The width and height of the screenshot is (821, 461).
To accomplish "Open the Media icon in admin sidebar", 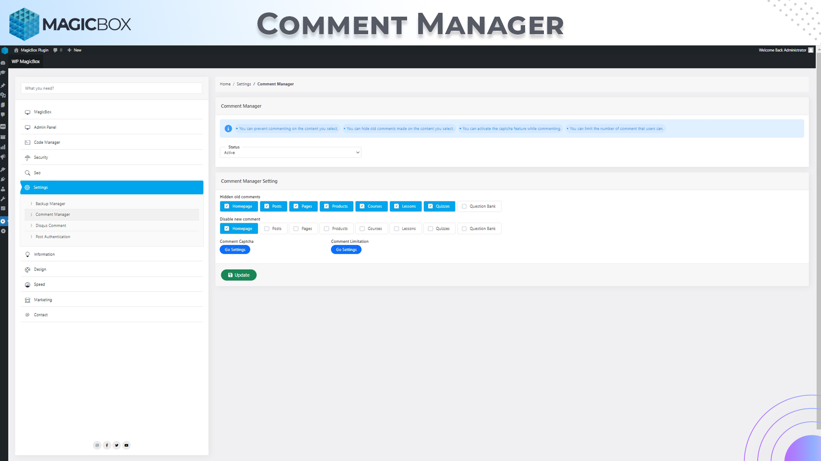I will coord(3,95).
